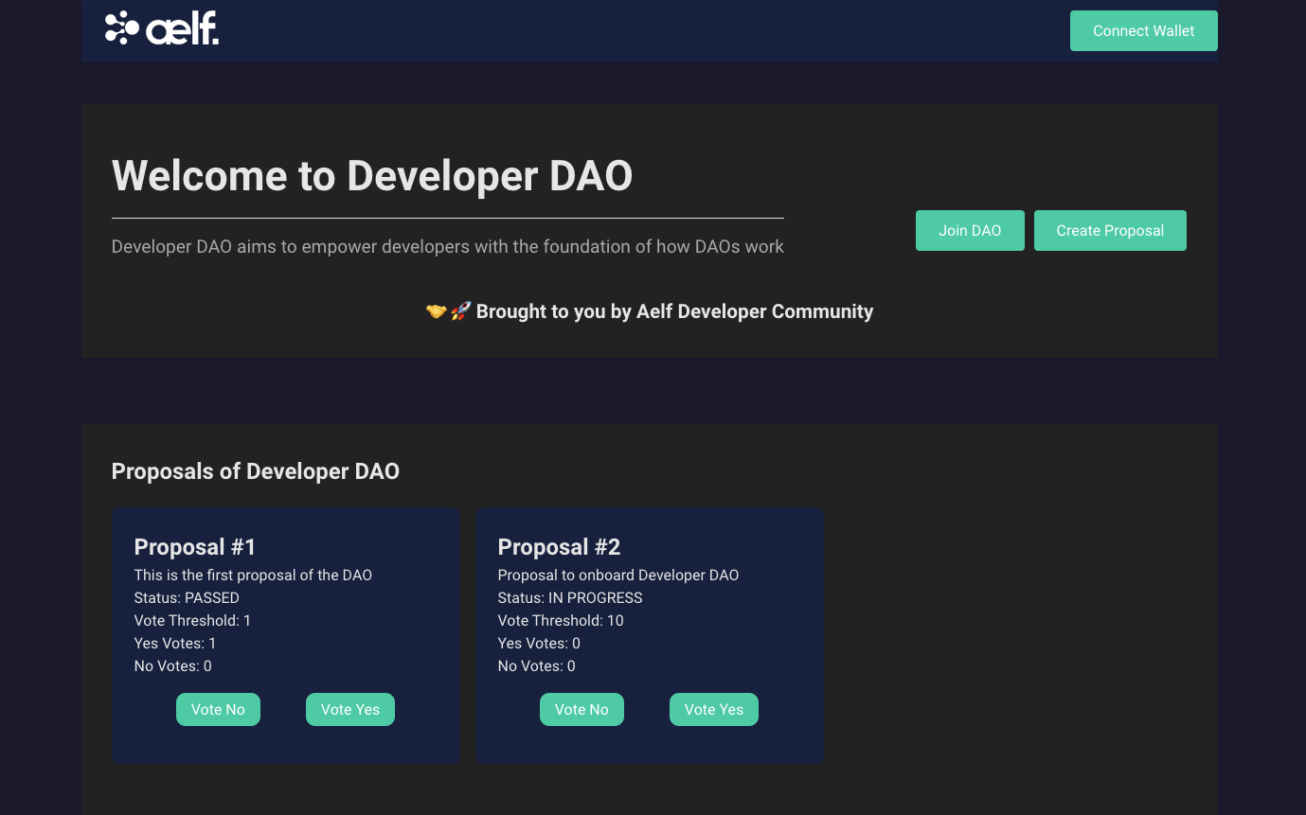Click the Proposal #1 card title
This screenshot has height=815, width=1306.
point(195,547)
